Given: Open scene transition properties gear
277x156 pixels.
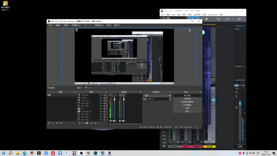Looking at the screenshot, I should click(170, 96).
